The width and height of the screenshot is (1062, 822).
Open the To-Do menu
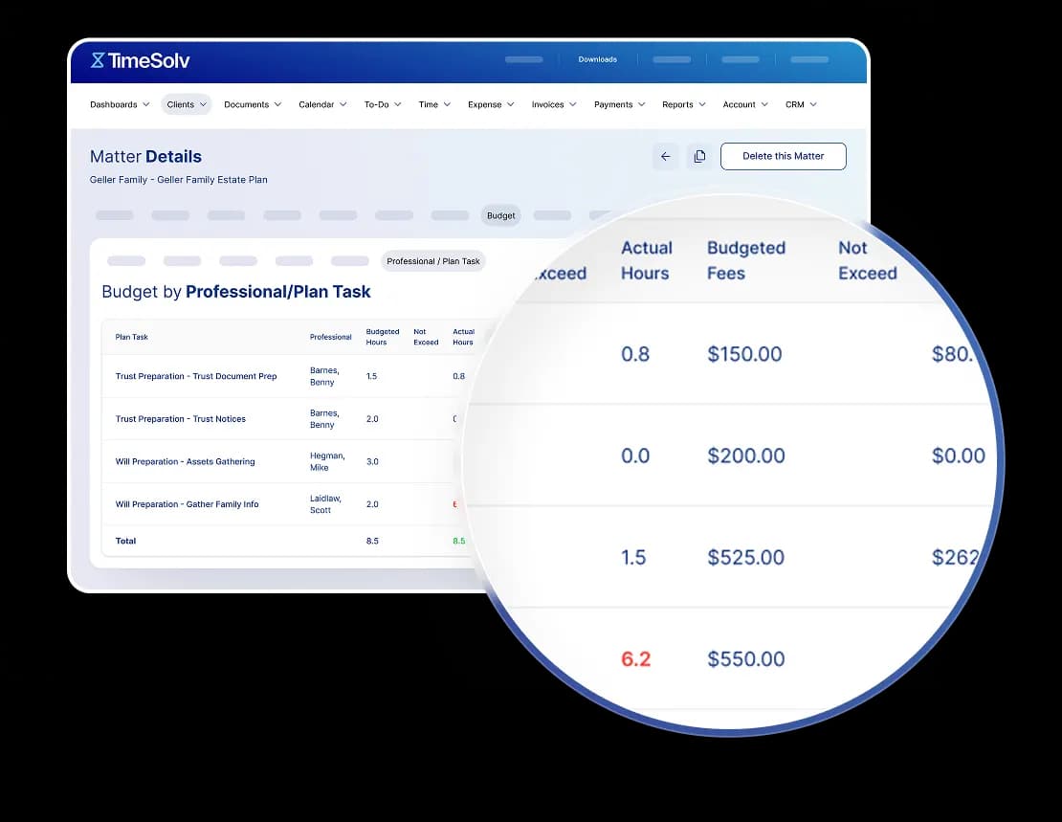pyautogui.click(x=383, y=104)
